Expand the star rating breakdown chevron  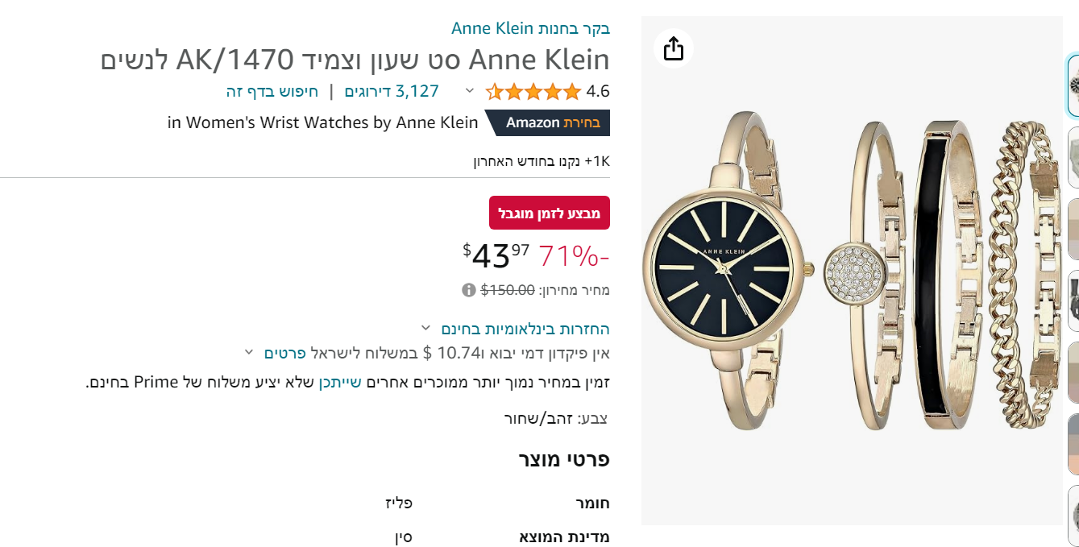tap(470, 91)
